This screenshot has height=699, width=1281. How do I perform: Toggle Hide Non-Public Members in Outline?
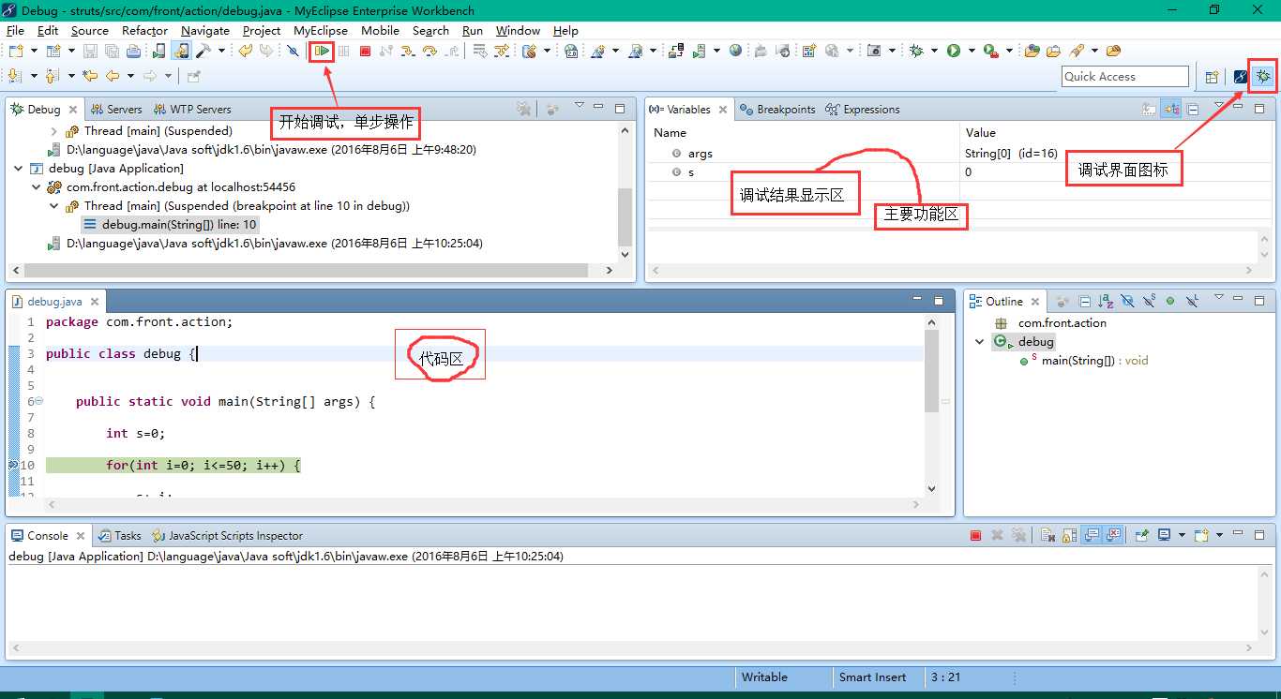tap(1170, 302)
